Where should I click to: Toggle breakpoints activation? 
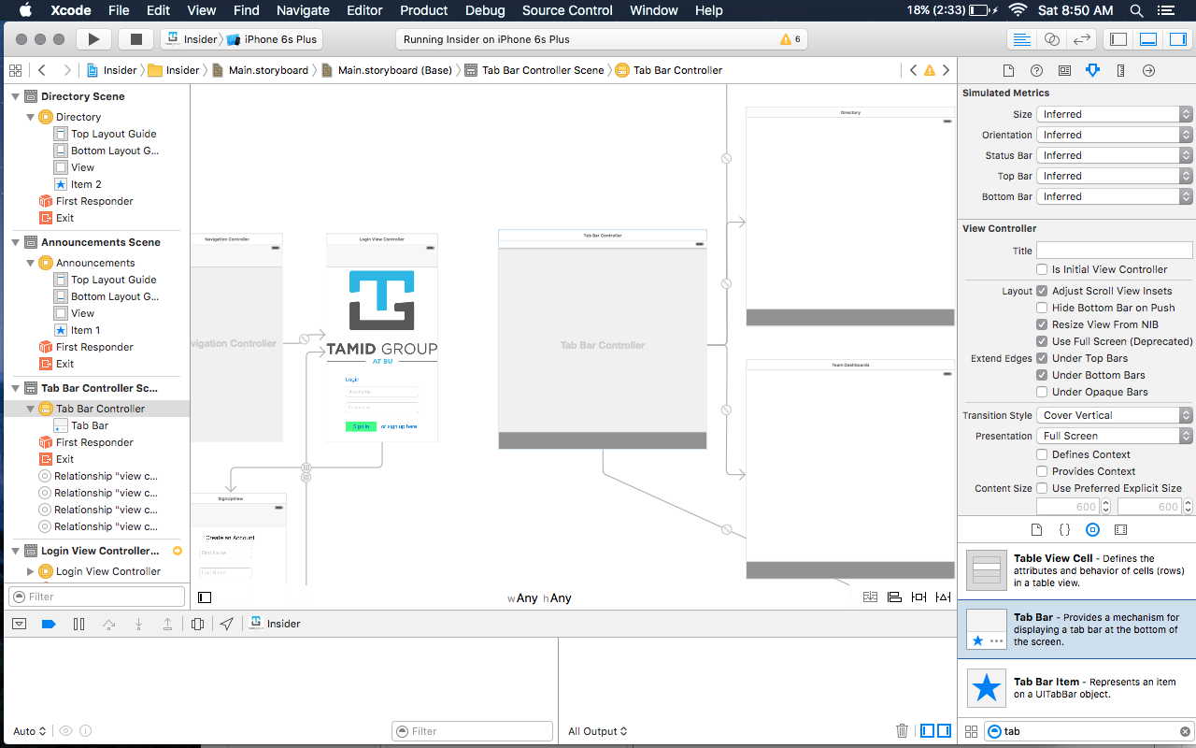click(x=49, y=624)
